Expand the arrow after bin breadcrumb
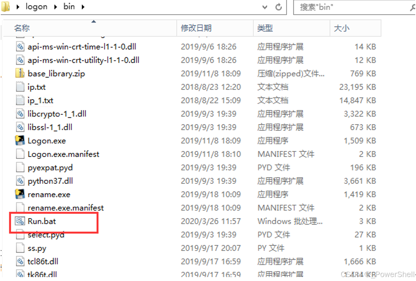This screenshot has width=416, height=281. tap(83, 7)
